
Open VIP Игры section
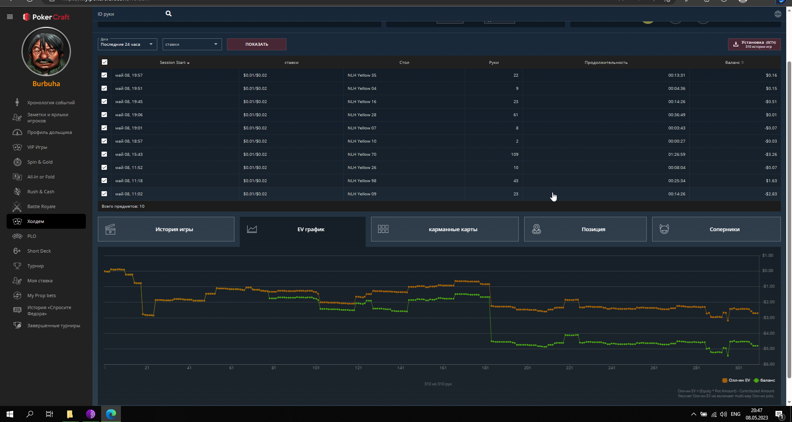click(x=46, y=147)
